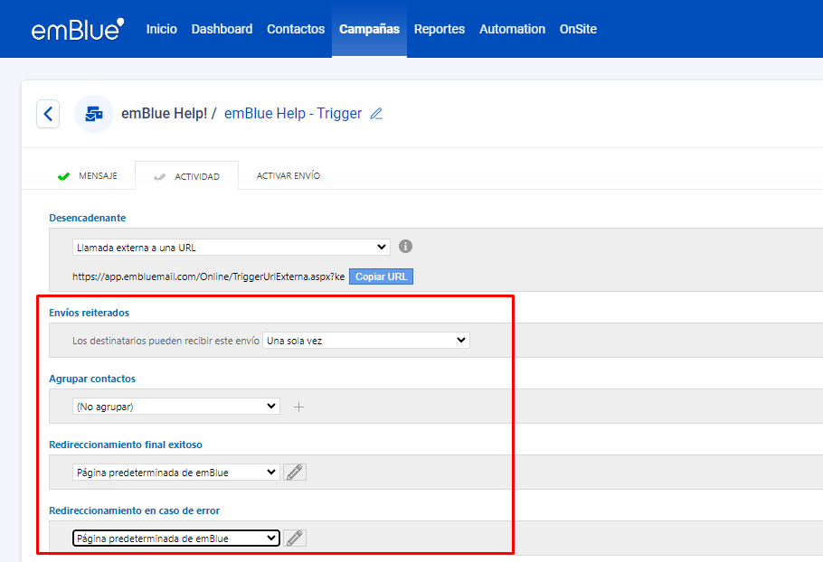The width and height of the screenshot is (823, 562).
Task: Click the Envíos reiterados heading
Action: pyautogui.click(x=90, y=313)
